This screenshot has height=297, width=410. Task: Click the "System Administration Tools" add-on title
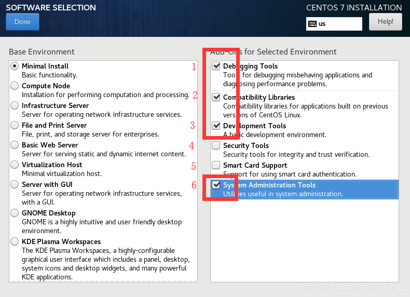coord(269,185)
